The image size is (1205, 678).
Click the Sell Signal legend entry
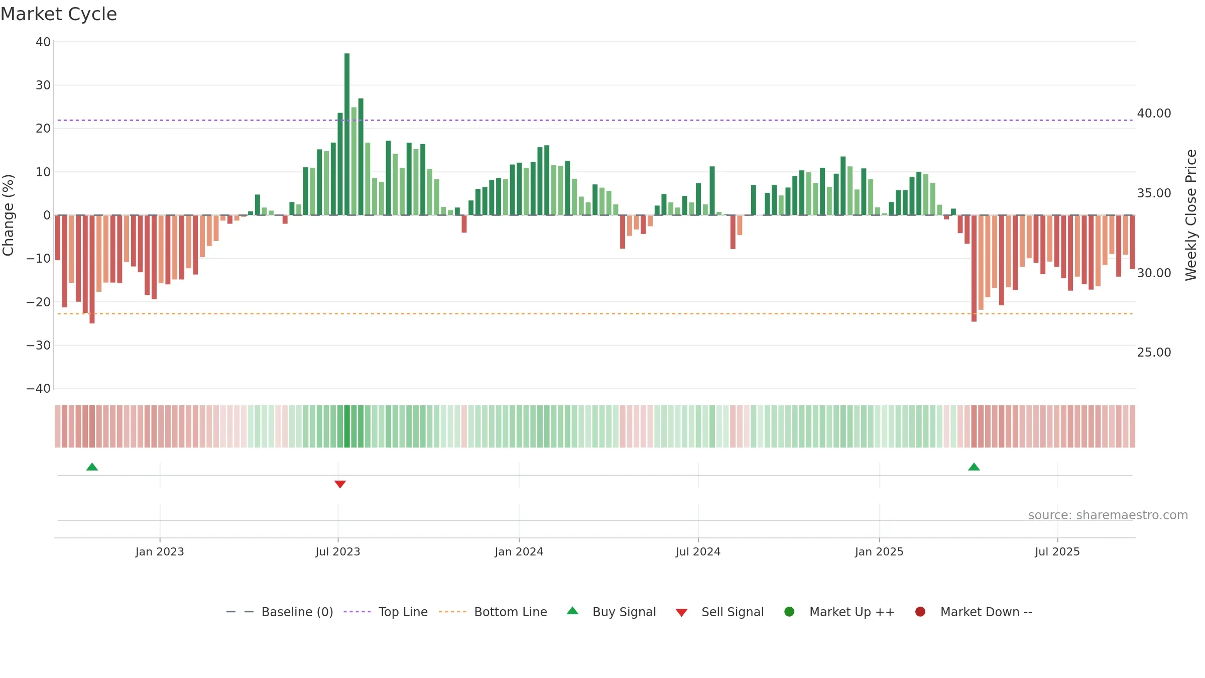tap(719, 612)
